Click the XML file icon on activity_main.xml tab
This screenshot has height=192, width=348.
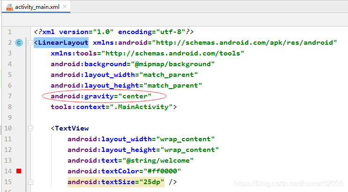pyautogui.click(x=9, y=7)
